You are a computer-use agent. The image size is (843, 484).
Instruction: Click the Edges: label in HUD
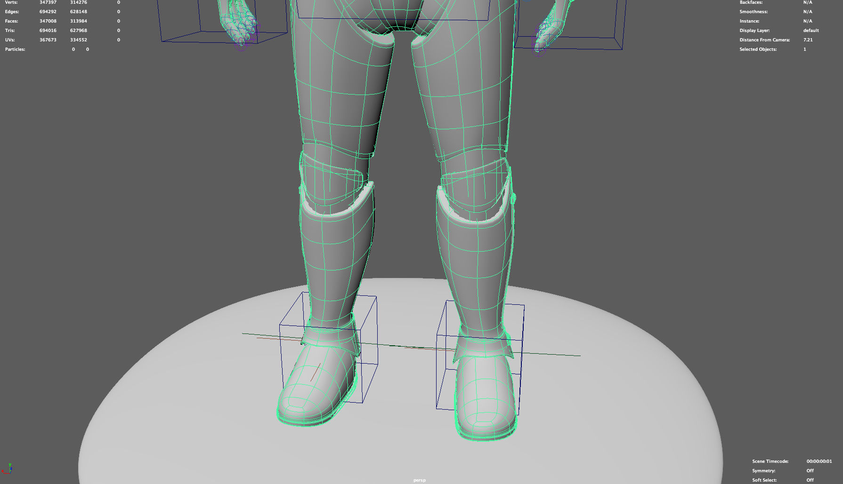12,12
